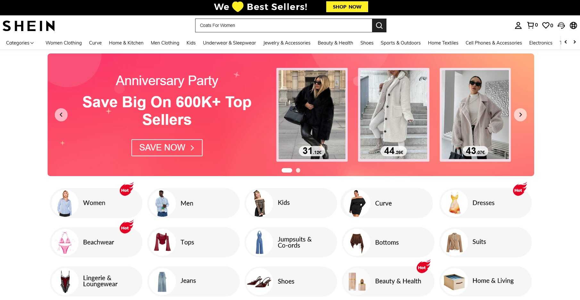Select the second carousel indicator dot
The image size is (580, 300).
click(298, 170)
